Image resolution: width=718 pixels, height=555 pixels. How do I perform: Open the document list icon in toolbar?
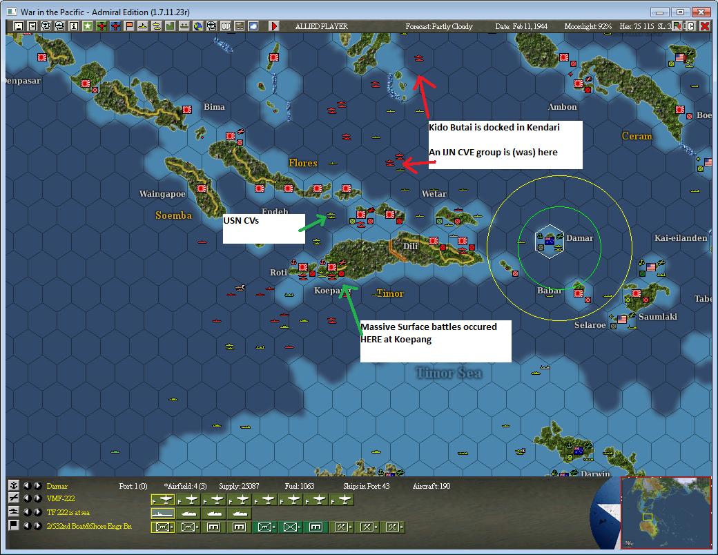[32, 26]
